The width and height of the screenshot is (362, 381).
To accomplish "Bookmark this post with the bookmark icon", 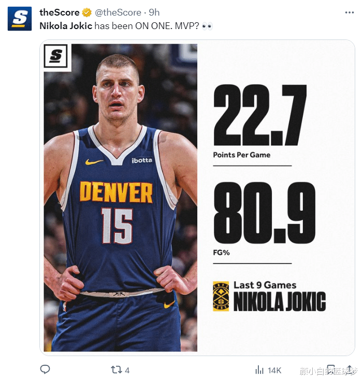I will point(331,370).
